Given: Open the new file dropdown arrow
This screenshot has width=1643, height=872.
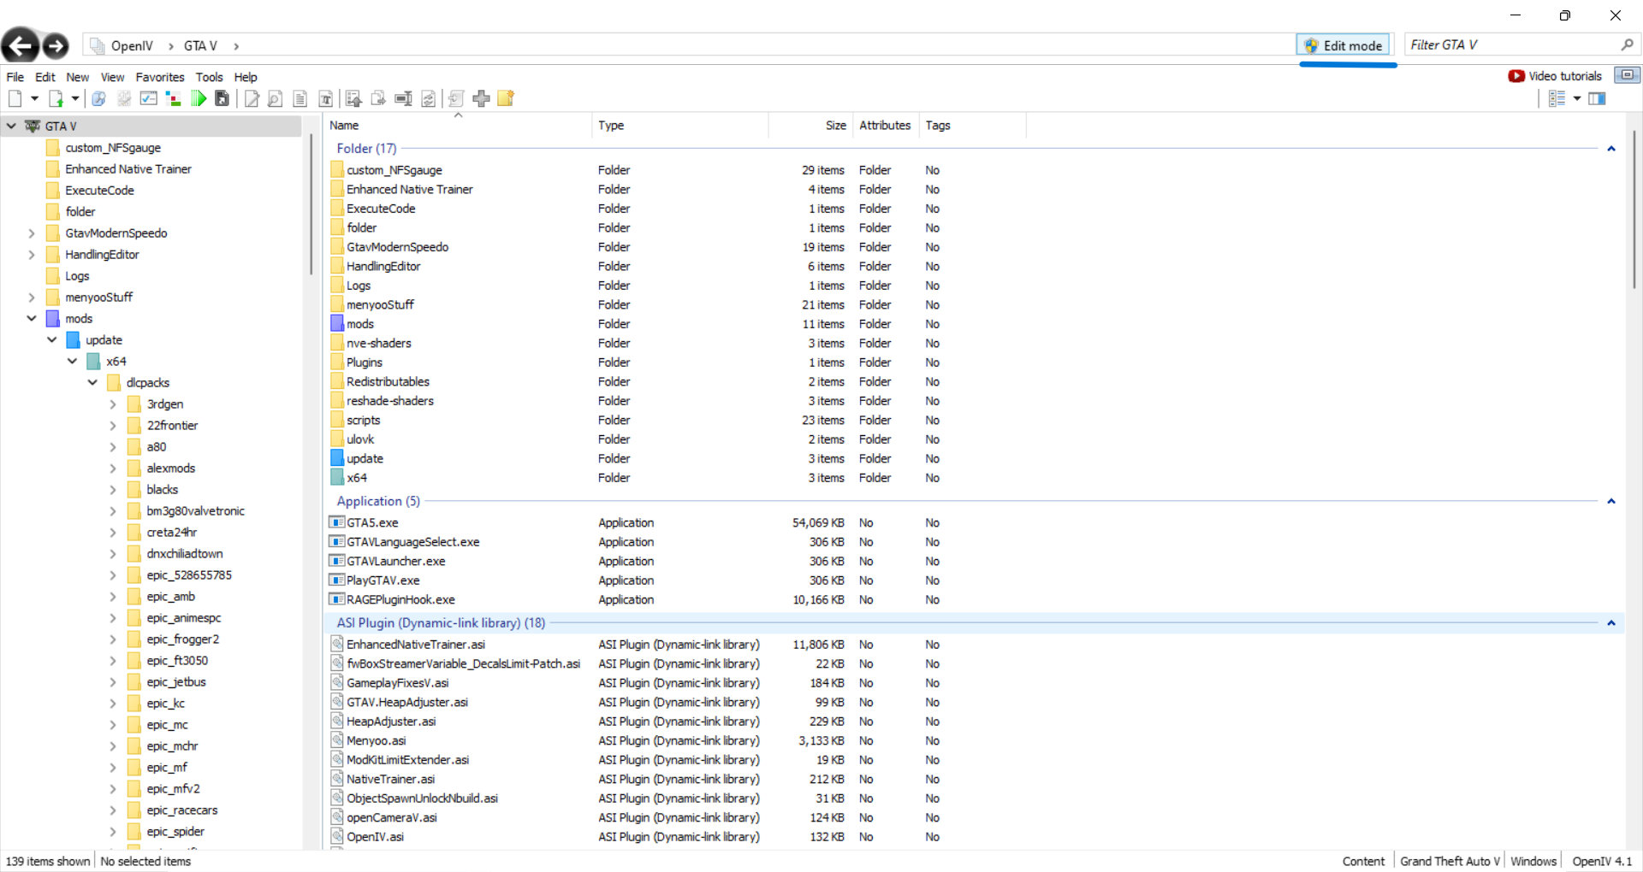Looking at the screenshot, I should (34, 99).
